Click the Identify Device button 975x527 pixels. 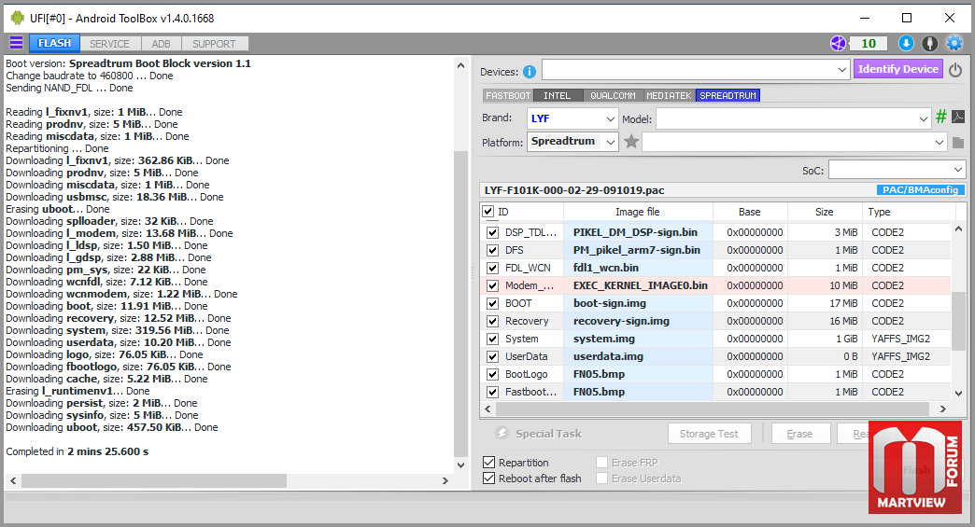click(x=897, y=69)
